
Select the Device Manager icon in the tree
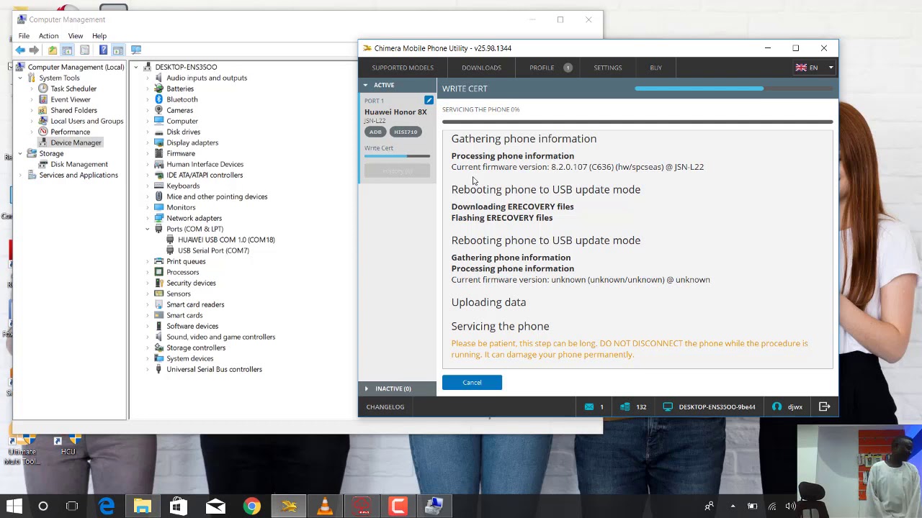43,142
